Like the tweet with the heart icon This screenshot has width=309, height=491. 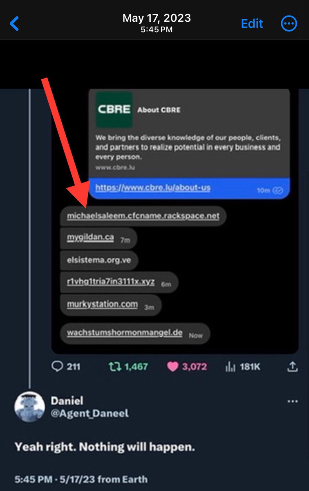tap(173, 367)
